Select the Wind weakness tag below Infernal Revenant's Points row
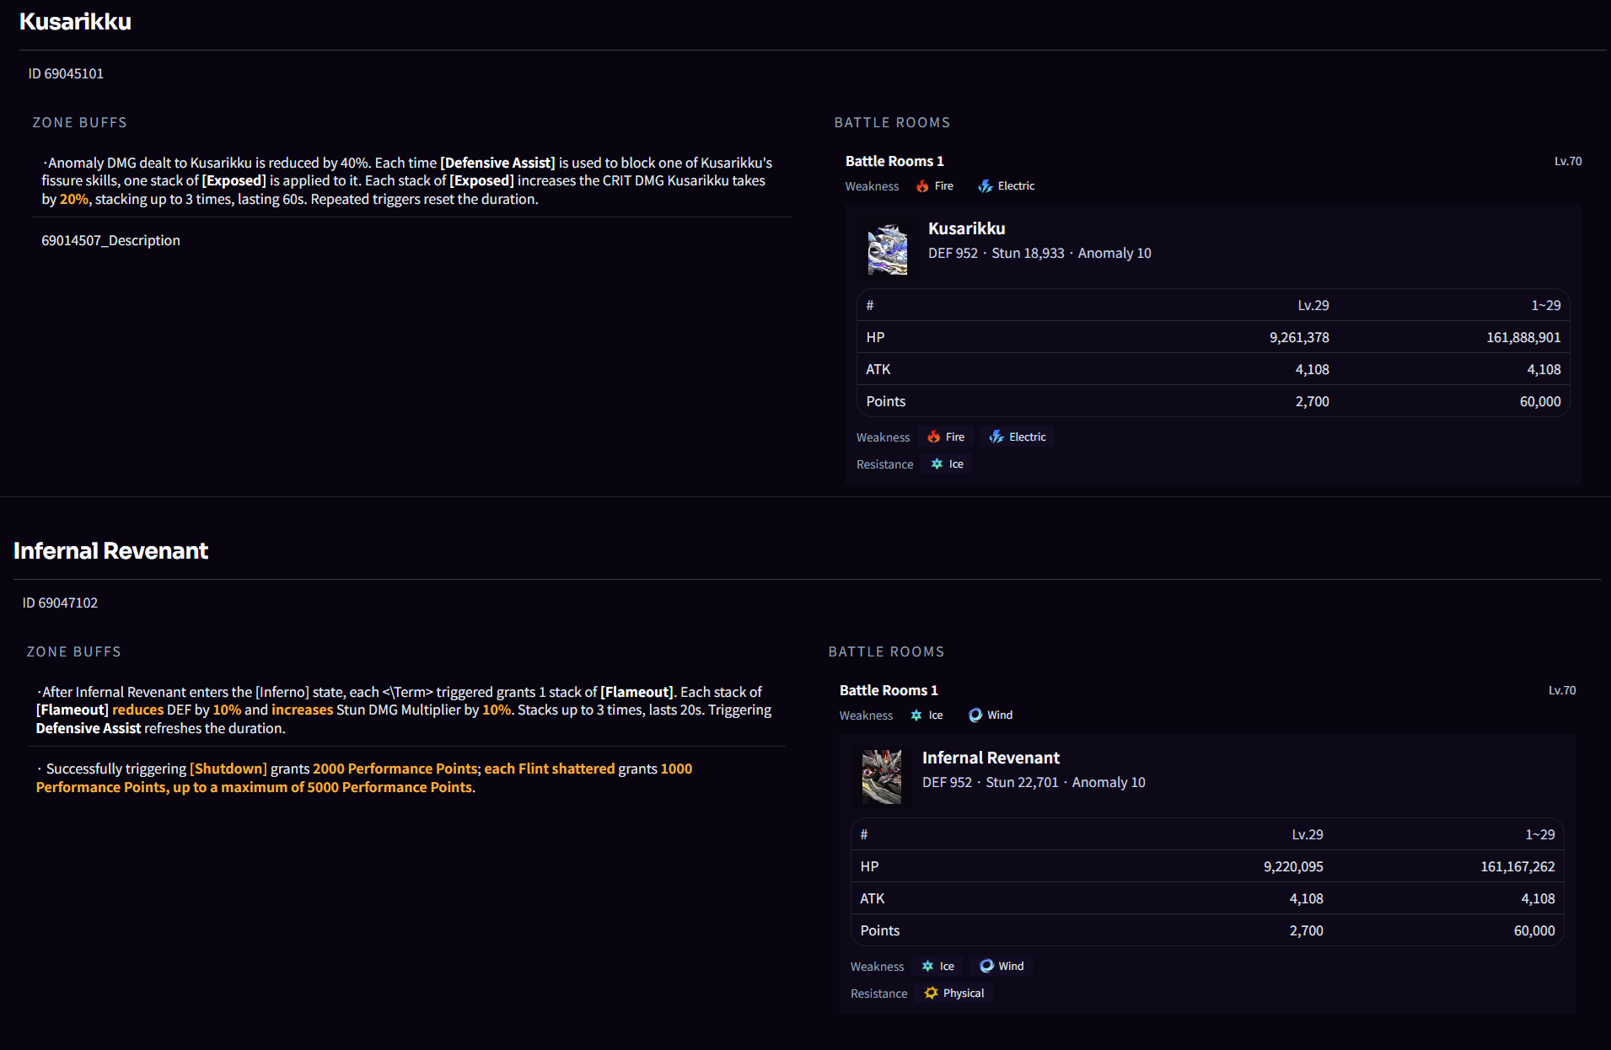 pos(1002,967)
